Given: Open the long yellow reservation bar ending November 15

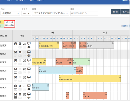Looking at the screenshot, I should [x=90, y=78].
